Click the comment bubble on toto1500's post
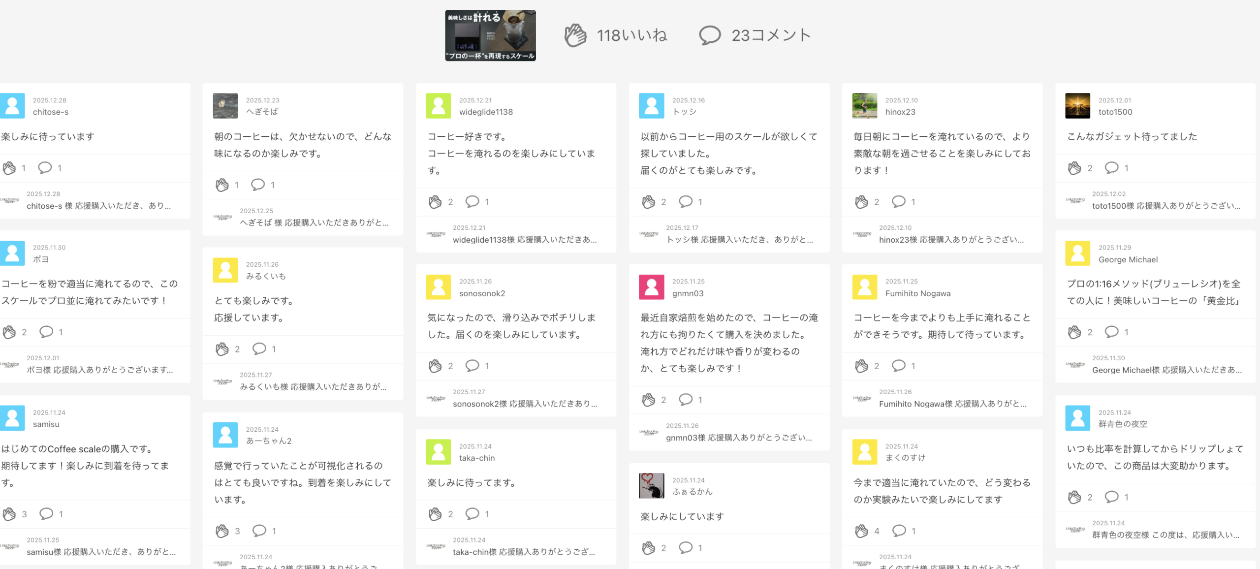The height and width of the screenshot is (569, 1260). [1111, 168]
